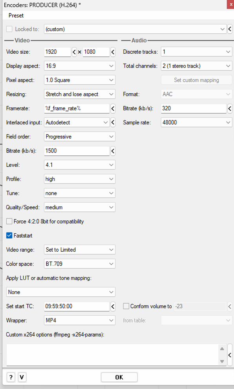Viewport: 234px width, 389px height.
Task: Click the Custom x264 options text area
Action: pyautogui.click(x=112, y=355)
